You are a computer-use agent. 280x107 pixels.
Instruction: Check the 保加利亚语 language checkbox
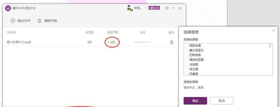[x=187, y=60]
